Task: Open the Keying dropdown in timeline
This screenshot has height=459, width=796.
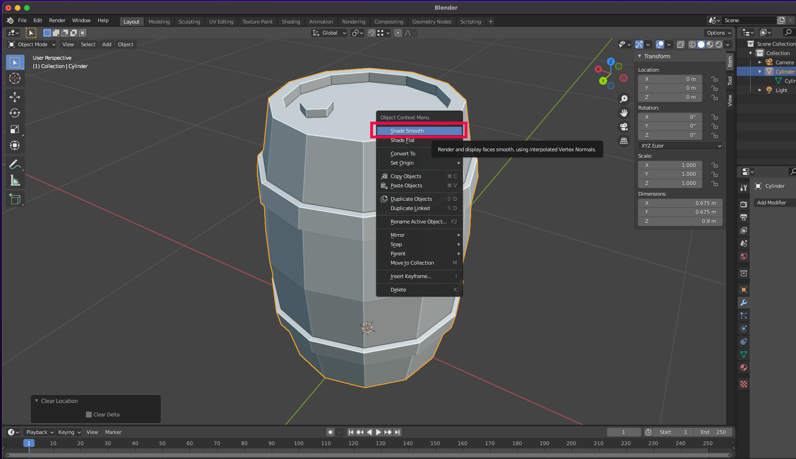Action: point(69,432)
